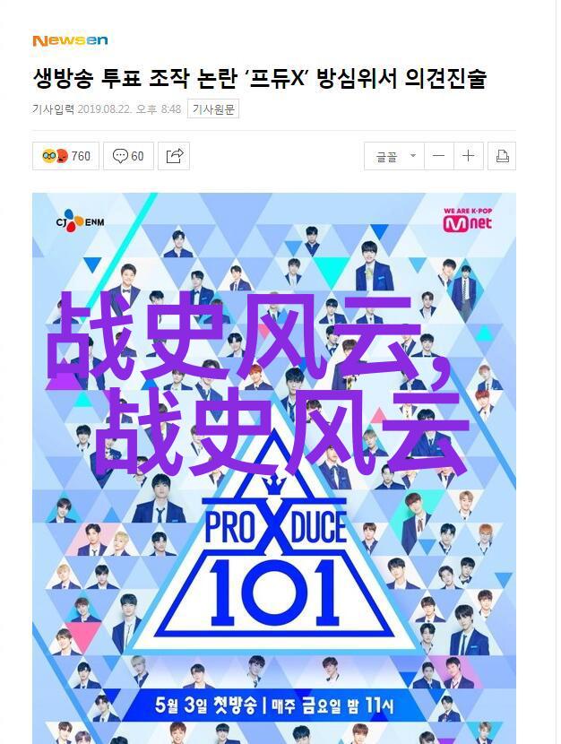Click the Newsen logo
561x744 pixels.
[70, 41]
